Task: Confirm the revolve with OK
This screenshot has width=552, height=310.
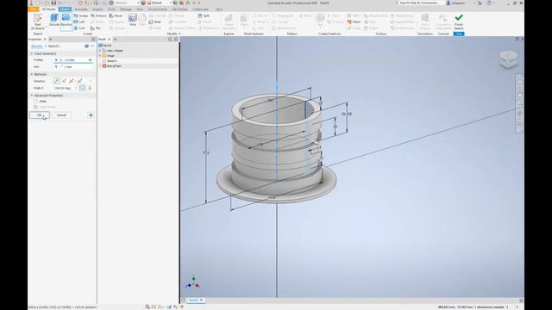Action: 40,115
